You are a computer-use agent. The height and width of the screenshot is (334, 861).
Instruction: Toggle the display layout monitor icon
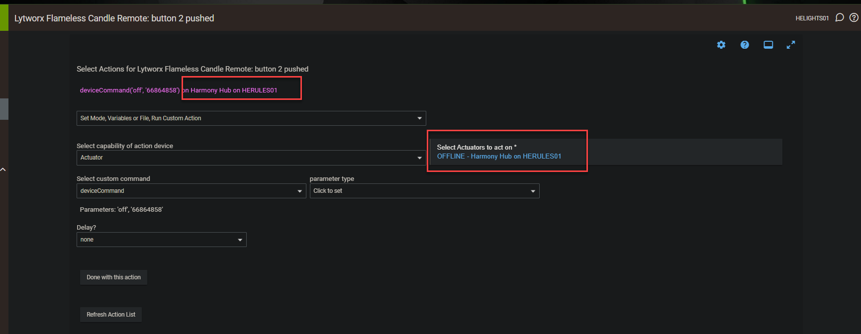(x=768, y=45)
